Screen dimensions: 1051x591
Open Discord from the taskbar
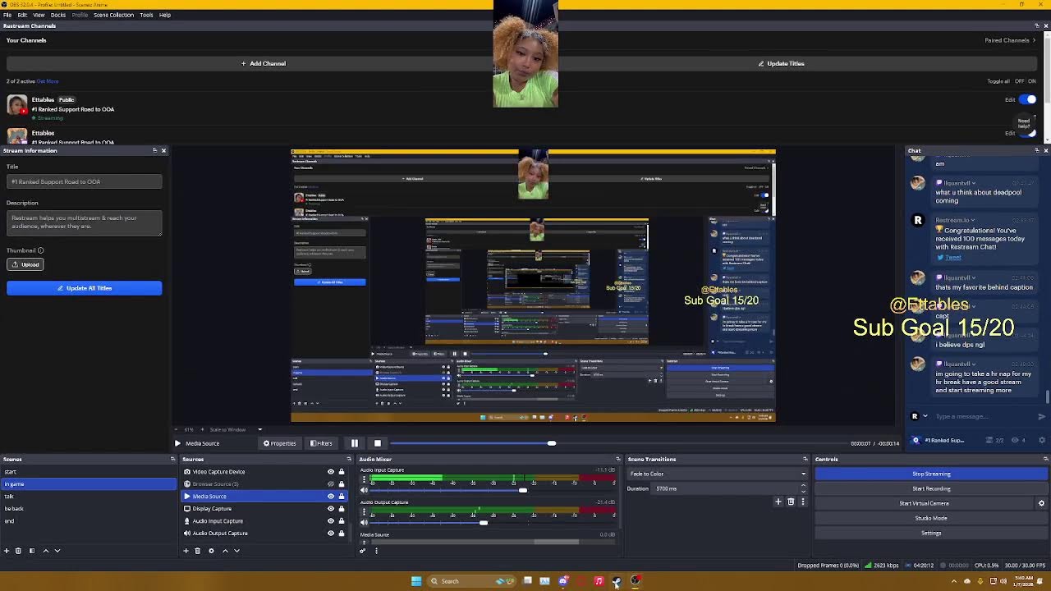pyautogui.click(x=563, y=581)
